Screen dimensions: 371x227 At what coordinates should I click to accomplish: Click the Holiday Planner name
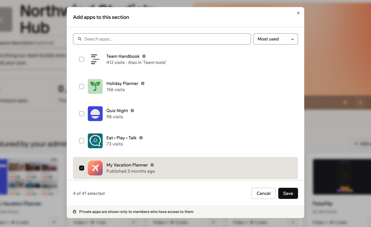122,83
